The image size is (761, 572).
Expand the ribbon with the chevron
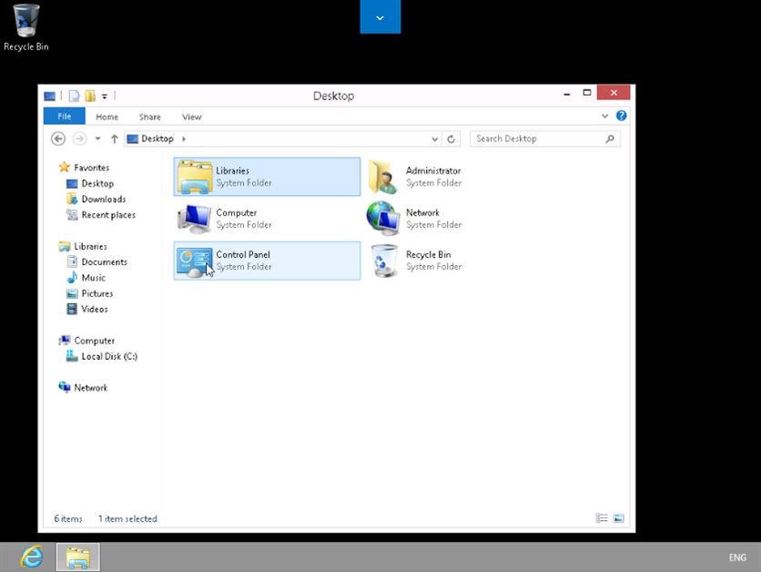point(604,116)
